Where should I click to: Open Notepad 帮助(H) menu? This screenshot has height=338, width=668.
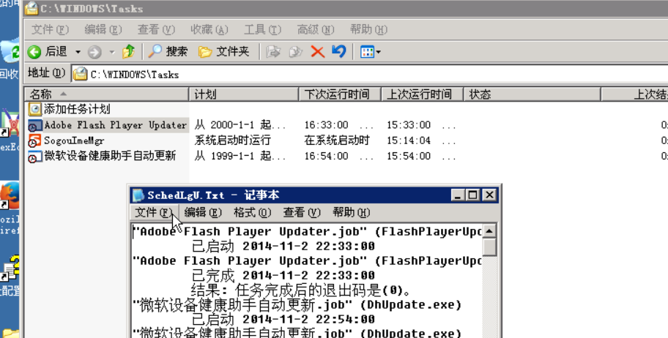tap(351, 212)
